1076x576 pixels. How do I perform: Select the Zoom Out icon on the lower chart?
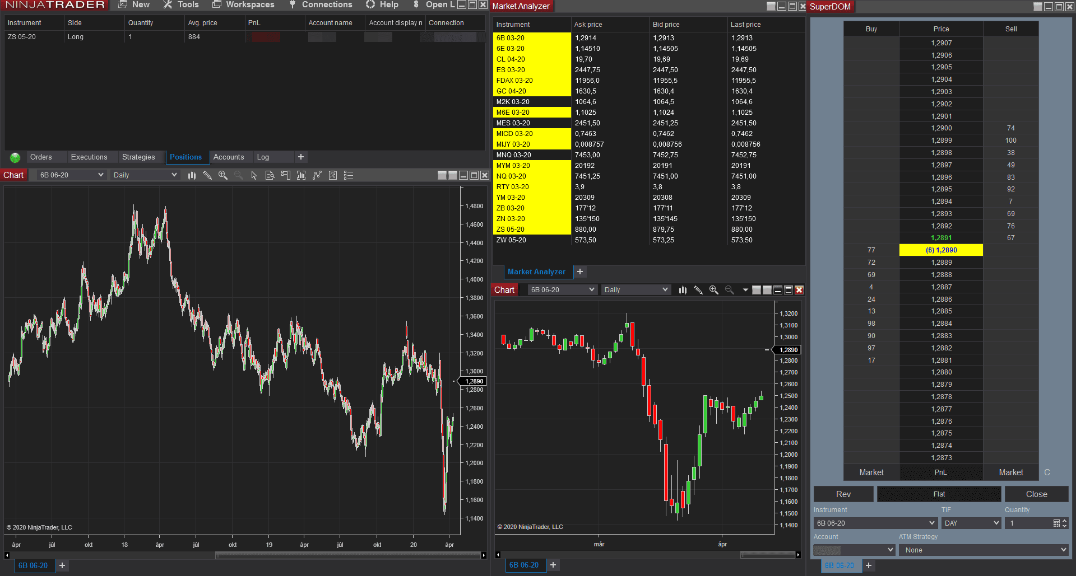pyautogui.click(x=729, y=289)
